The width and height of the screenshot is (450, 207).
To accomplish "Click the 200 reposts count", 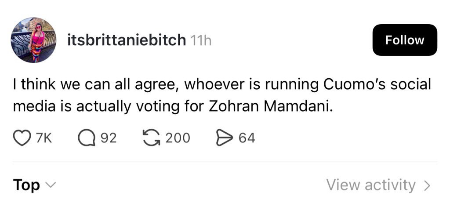I will (178, 138).
